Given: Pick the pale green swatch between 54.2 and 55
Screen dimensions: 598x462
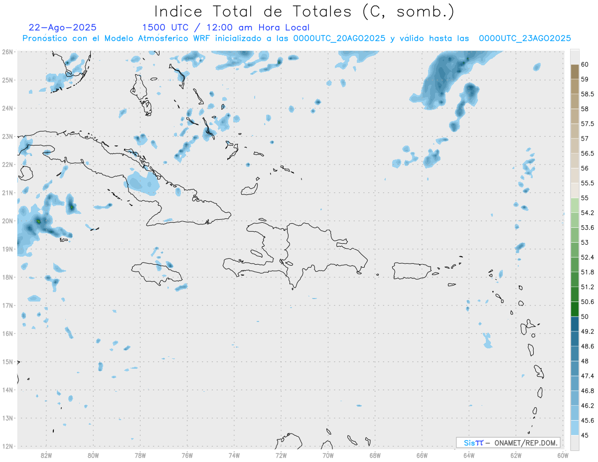Looking at the screenshot, I should coord(575,205).
